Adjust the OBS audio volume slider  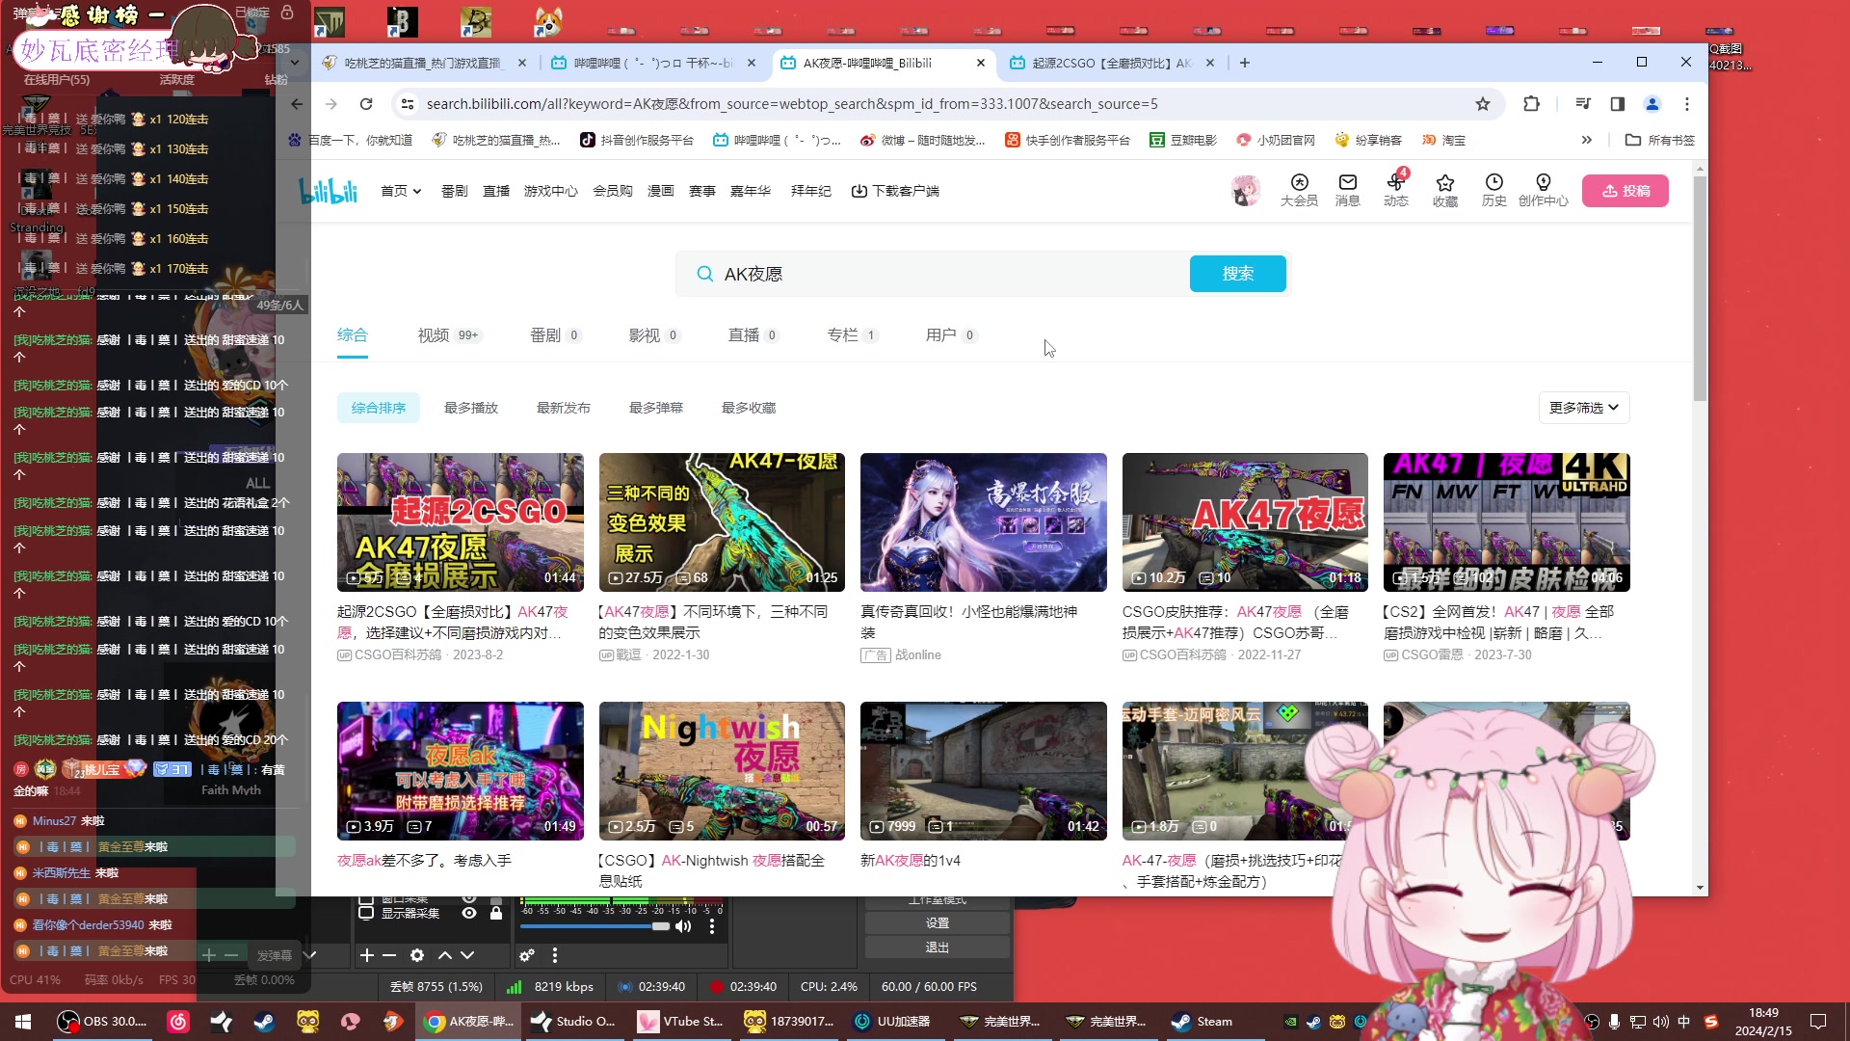pos(595,926)
